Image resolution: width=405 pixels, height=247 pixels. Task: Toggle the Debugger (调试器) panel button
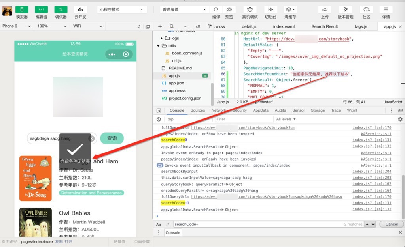coord(61,10)
